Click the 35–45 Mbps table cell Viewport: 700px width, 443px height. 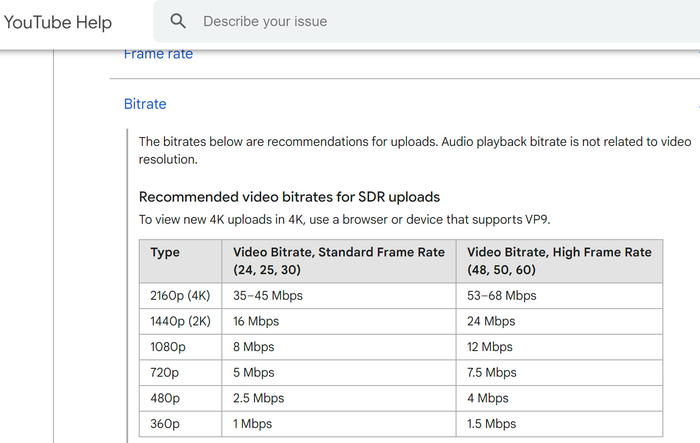click(268, 295)
